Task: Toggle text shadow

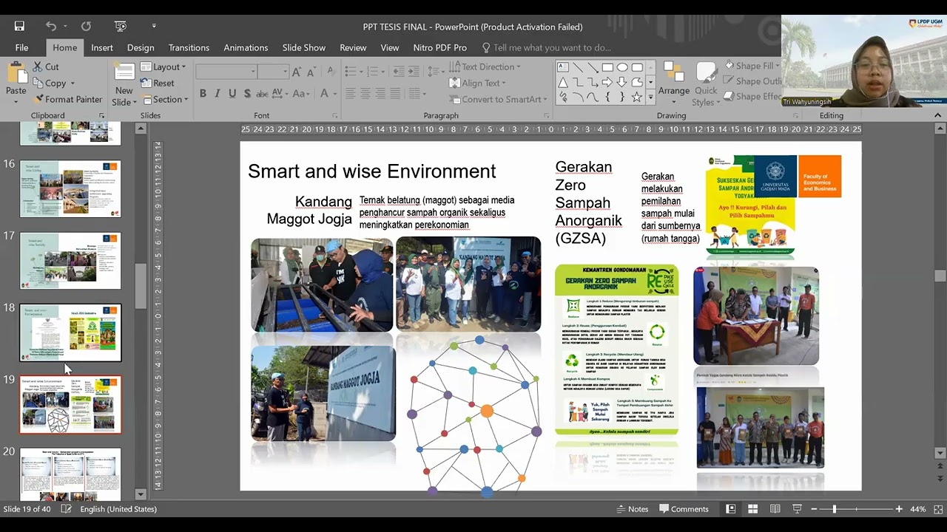Action: 246,94
